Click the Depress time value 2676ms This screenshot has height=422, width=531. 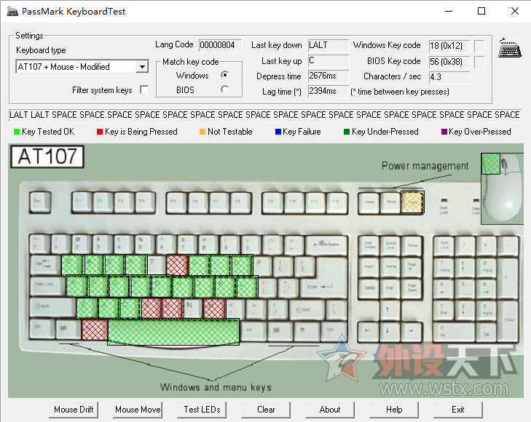(329, 76)
